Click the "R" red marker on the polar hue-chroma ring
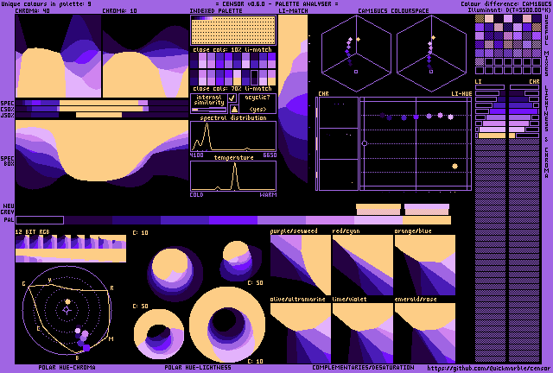Viewport: 553px width, 373px height. click(111, 288)
